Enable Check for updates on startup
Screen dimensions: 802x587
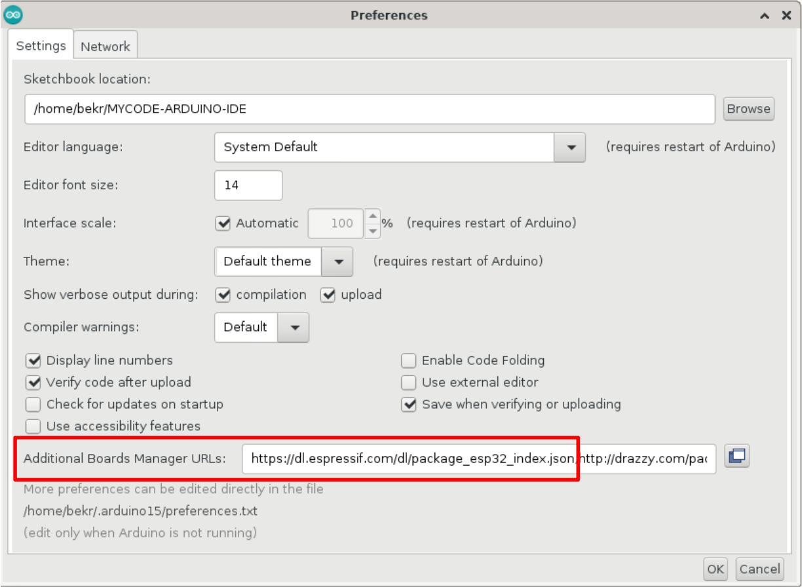(33, 404)
